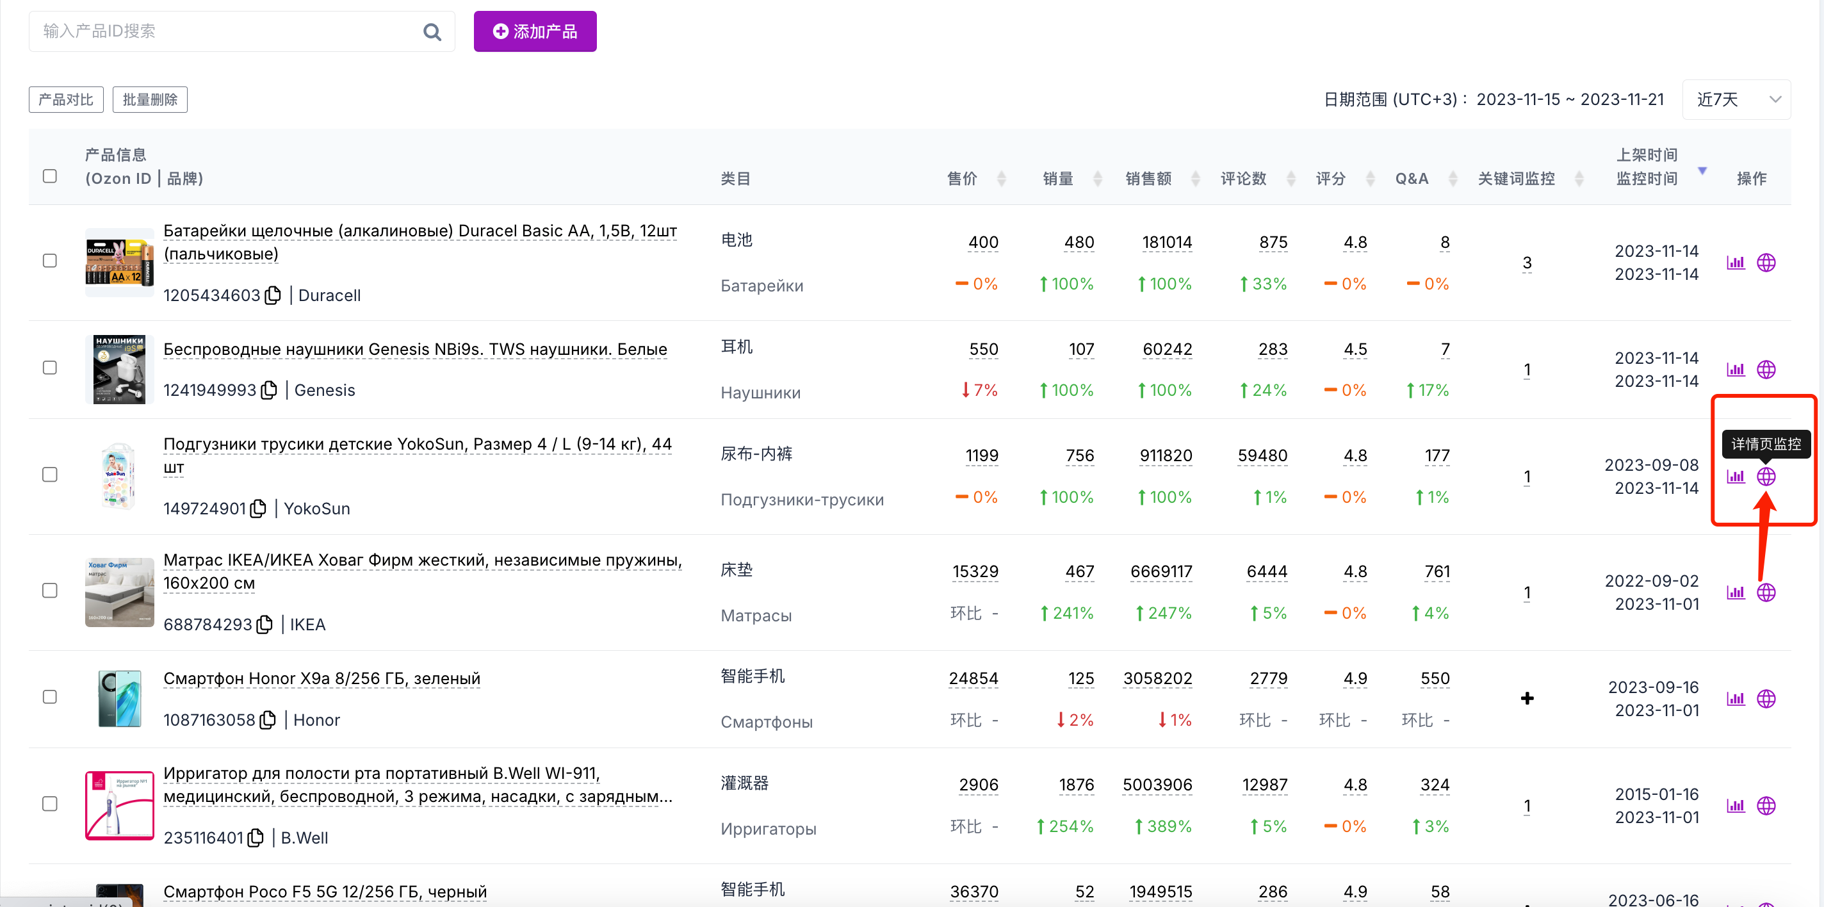The image size is (1824, 907).
Task: Open chart icon for Honor row
Action: (x=1736, y=699)
